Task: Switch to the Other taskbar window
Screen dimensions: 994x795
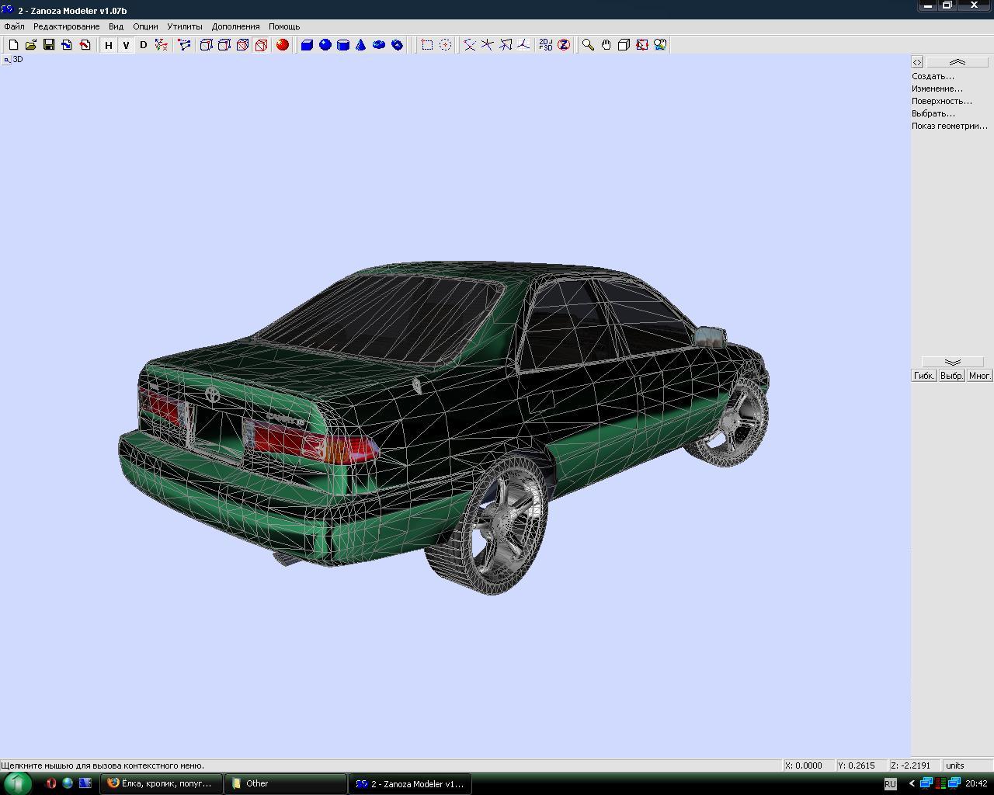Action: coord(285,783)
